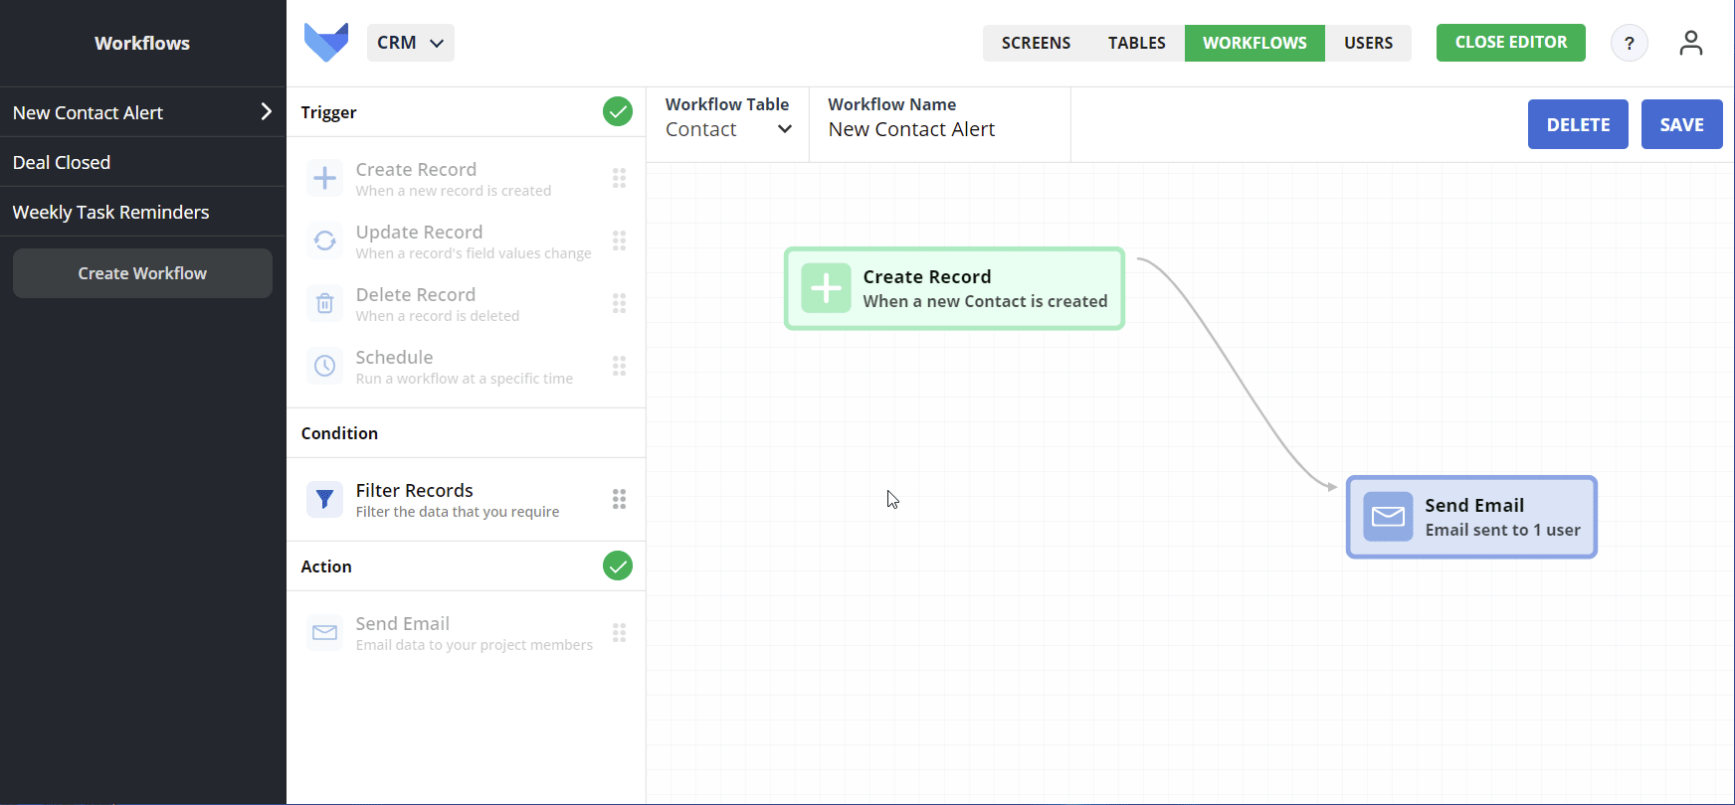Open the user profile icon
Viewport: 1735px width, 805px height.
coord(1690,43)
